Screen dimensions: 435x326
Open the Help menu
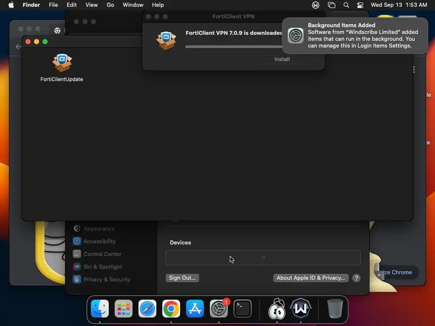point(158,5)
